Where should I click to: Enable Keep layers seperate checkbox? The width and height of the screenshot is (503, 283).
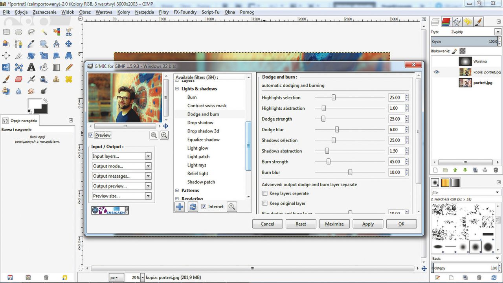pos(265,193)
